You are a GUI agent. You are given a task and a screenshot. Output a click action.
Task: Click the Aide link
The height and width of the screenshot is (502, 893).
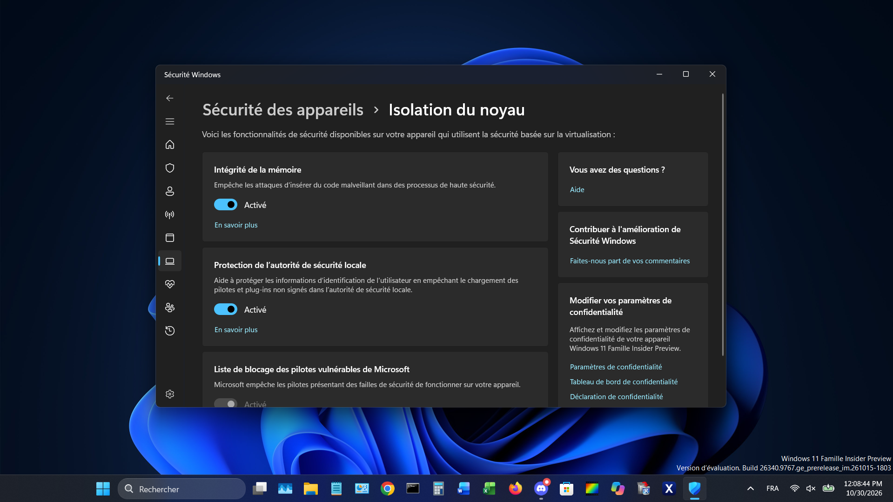(x=577, y=189)
